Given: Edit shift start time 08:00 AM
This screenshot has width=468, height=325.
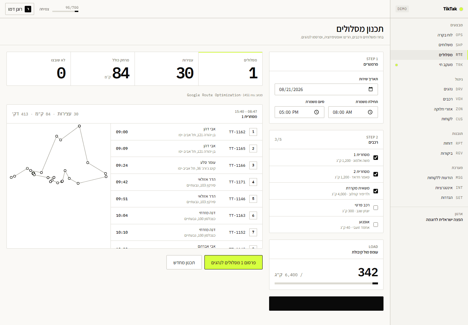Looking at the screenshot, I should click(353, 112).
